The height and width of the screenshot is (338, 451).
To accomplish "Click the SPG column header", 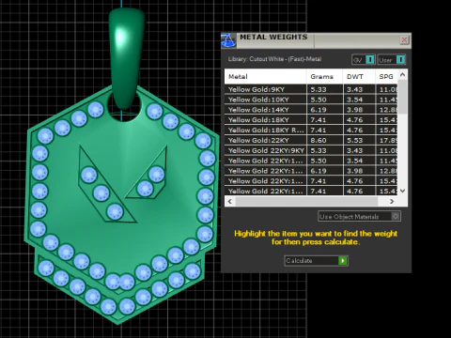I will (386, 76).
